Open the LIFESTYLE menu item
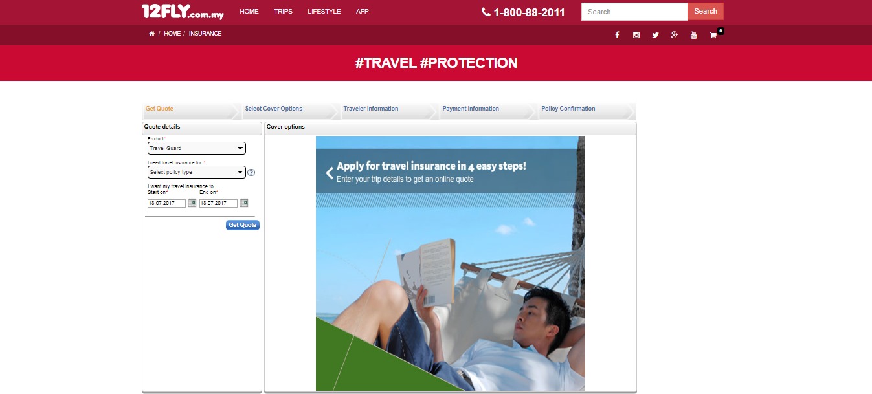Viewport: 872px width, 394px height. [324, 12]
